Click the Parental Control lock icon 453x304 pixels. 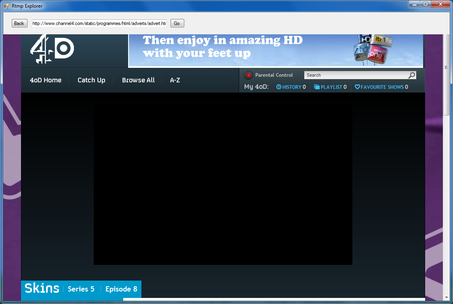tap(248, 75)
